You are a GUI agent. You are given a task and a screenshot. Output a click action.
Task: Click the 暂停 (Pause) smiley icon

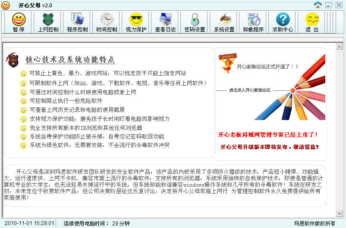point(19,20)
